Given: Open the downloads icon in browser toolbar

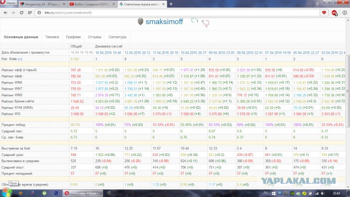Looking at the screenshot, I should [345, 13].
